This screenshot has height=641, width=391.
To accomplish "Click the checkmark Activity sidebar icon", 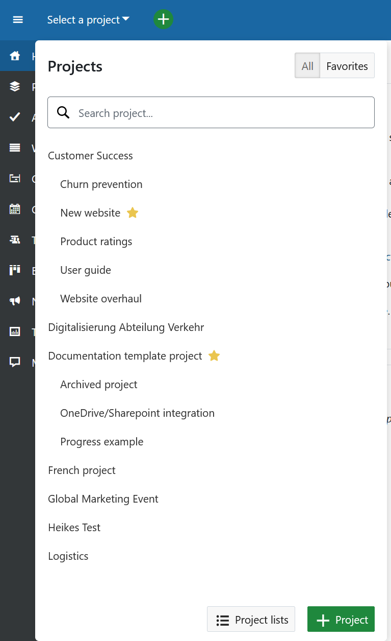I will point(15,117).
